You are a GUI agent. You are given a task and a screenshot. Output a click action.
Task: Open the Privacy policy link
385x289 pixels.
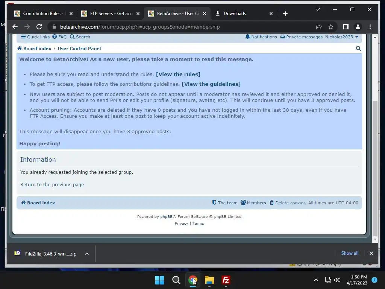[x=182, y=224]
